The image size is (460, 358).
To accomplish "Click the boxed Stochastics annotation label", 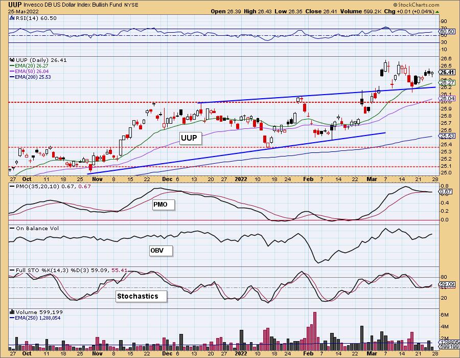I will coord(141,296).
